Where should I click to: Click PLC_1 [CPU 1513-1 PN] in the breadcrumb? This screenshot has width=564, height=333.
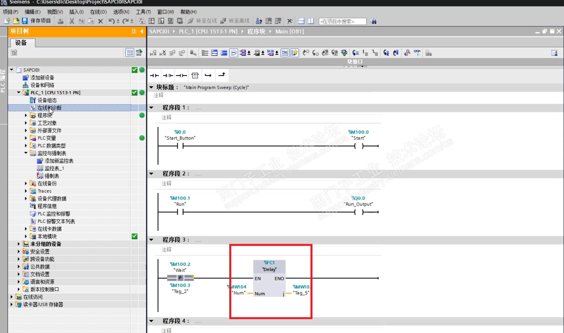[x=208, y=31]
